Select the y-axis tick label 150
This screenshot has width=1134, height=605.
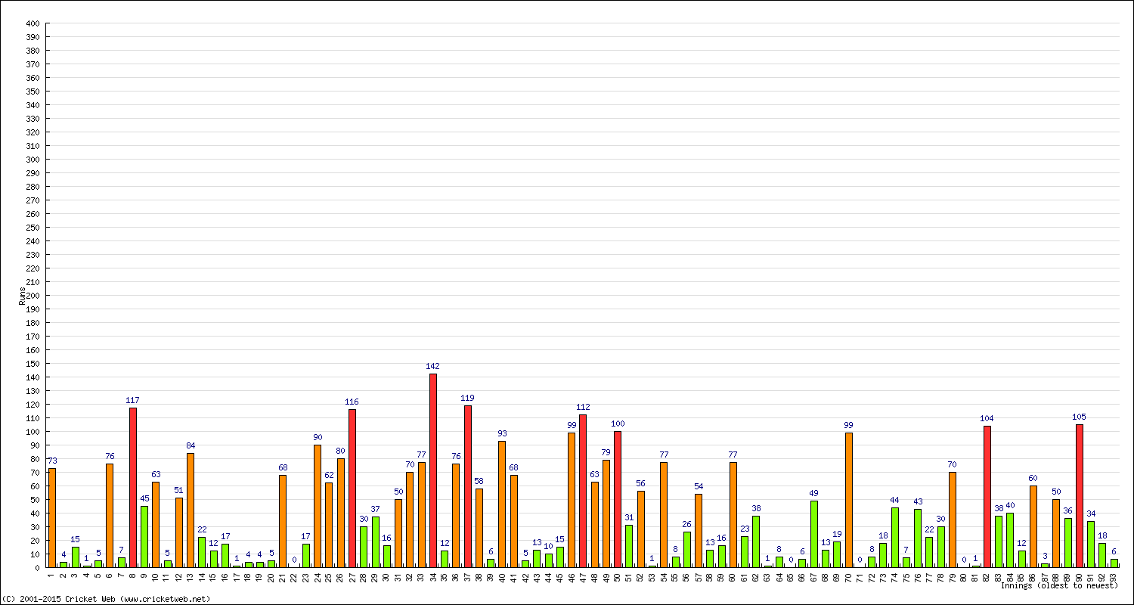click(33, 364)
